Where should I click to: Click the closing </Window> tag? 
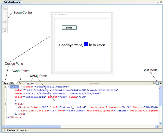point(15,117)
